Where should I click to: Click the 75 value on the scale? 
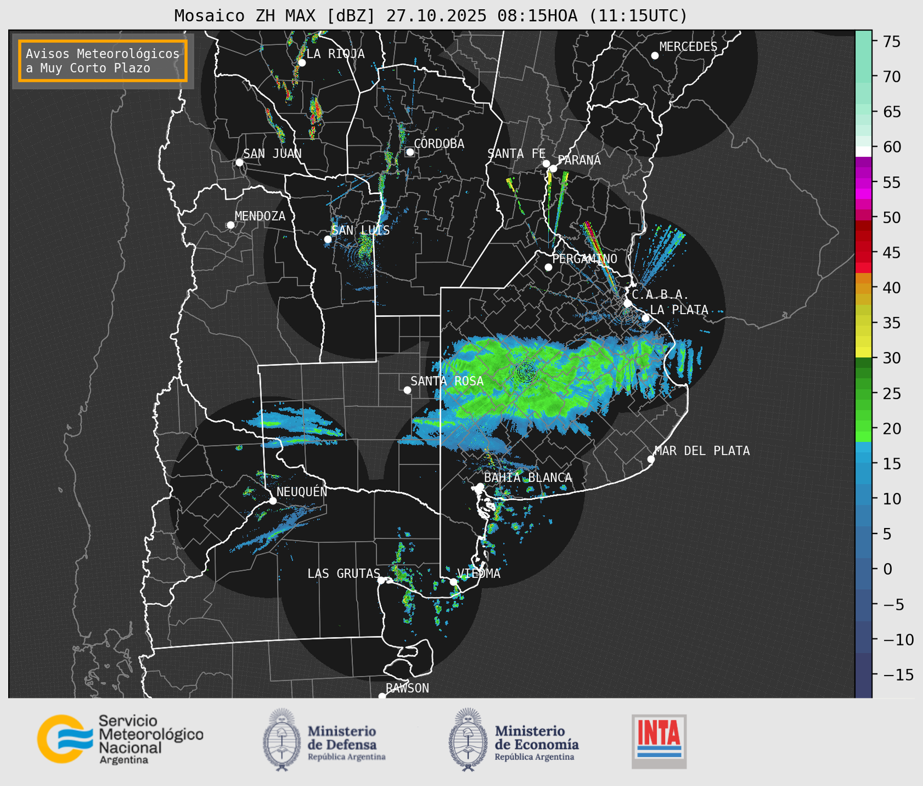coord(891,42)
